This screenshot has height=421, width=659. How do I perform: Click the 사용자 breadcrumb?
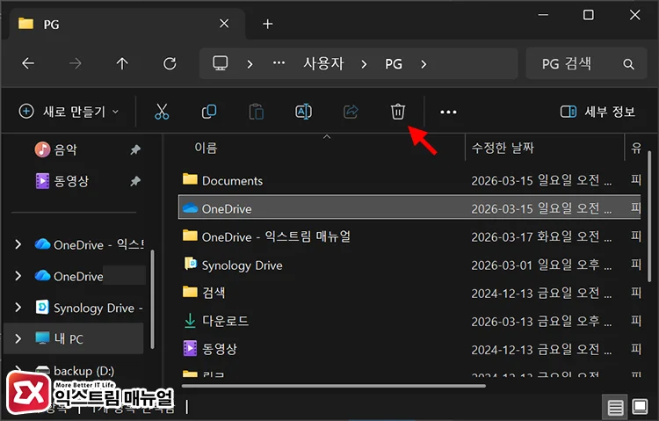pyautogui.click(x=323, y=64)
